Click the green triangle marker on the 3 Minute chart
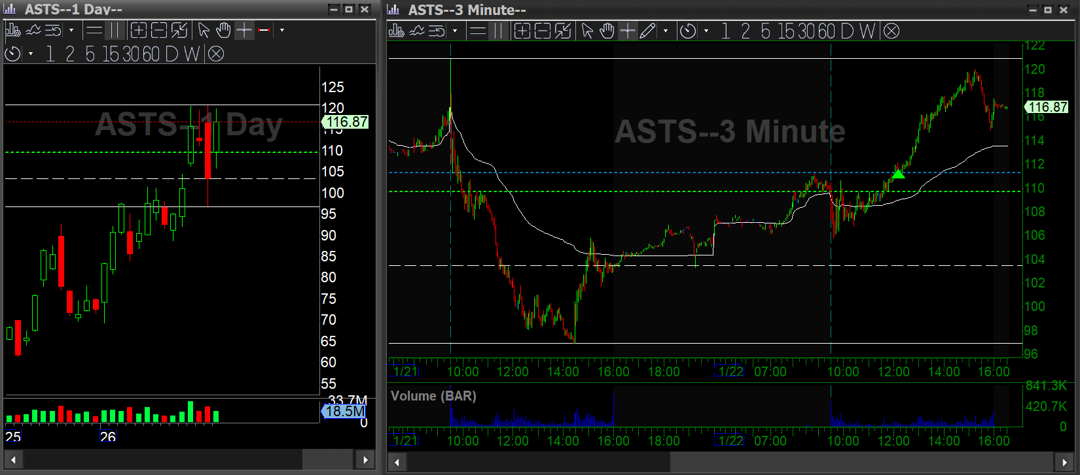1080x475 pixels. [898, 173]
